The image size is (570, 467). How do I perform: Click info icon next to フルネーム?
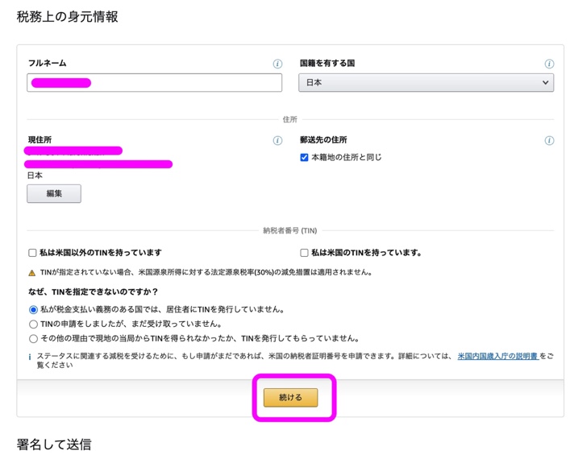277,64
